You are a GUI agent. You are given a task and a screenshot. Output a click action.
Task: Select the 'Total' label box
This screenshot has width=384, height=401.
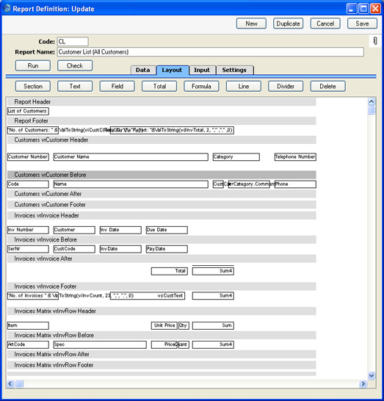pos(170,271)
